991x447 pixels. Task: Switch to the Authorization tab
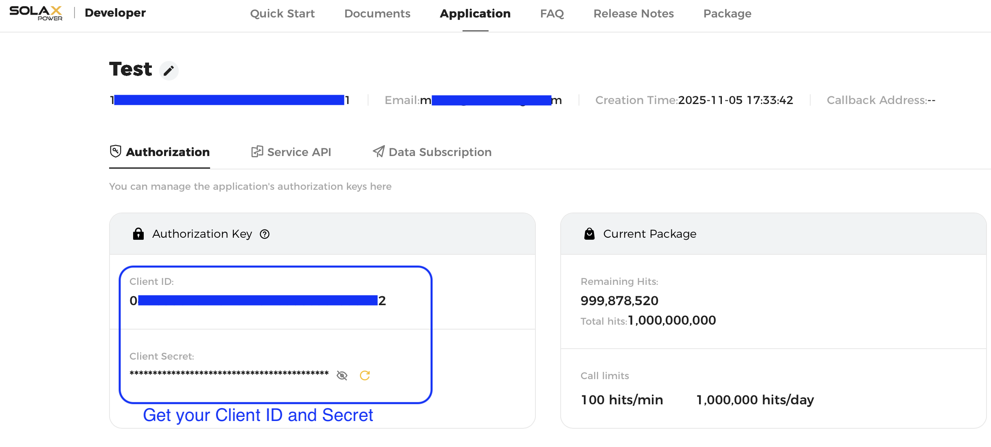[x=160, y=152]
